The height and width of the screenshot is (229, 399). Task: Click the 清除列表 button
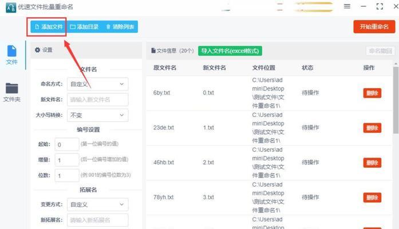pos(120,27)
